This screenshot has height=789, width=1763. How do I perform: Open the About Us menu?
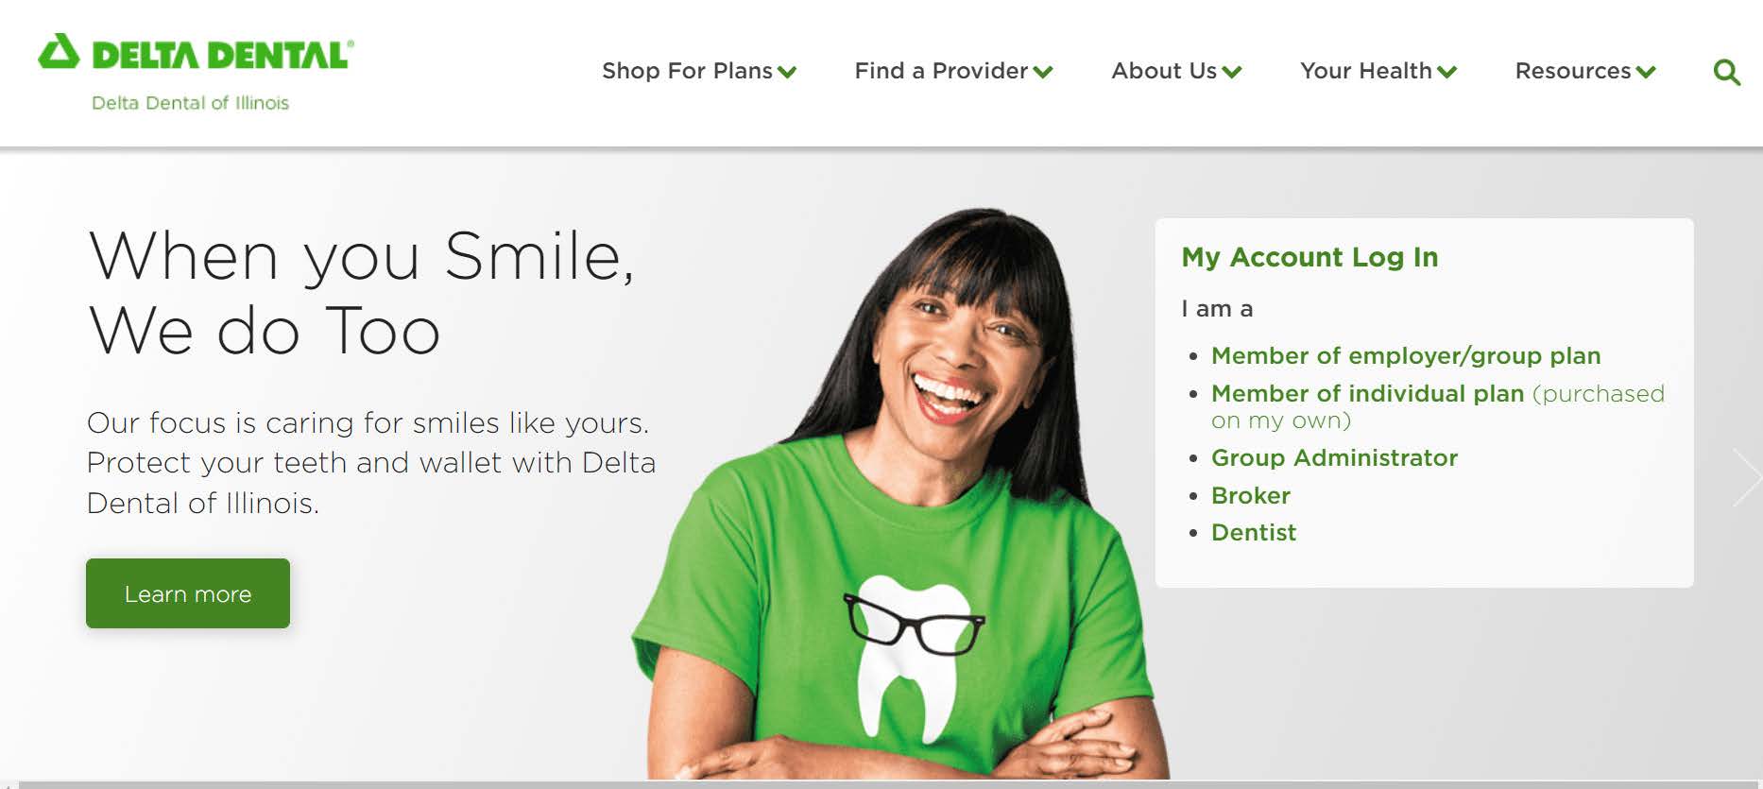tap(1164, 71)
